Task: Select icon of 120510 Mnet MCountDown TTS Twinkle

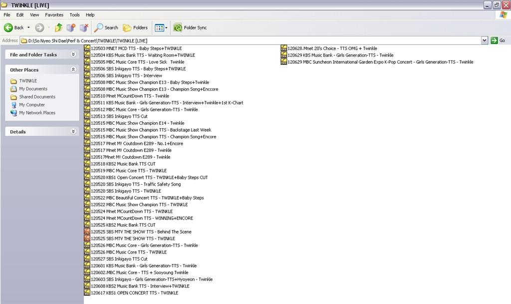Action: [x=87, y=96]
